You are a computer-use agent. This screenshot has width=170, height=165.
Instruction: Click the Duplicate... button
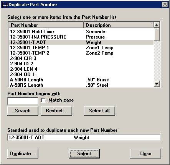click(x=23, y=154)
